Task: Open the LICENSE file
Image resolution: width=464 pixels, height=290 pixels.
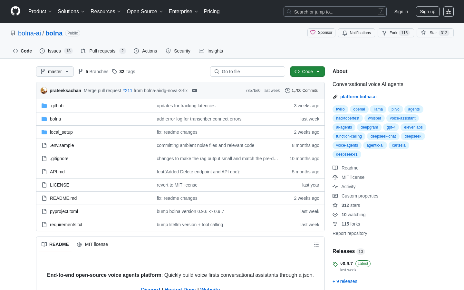Action: coord(60,185)
